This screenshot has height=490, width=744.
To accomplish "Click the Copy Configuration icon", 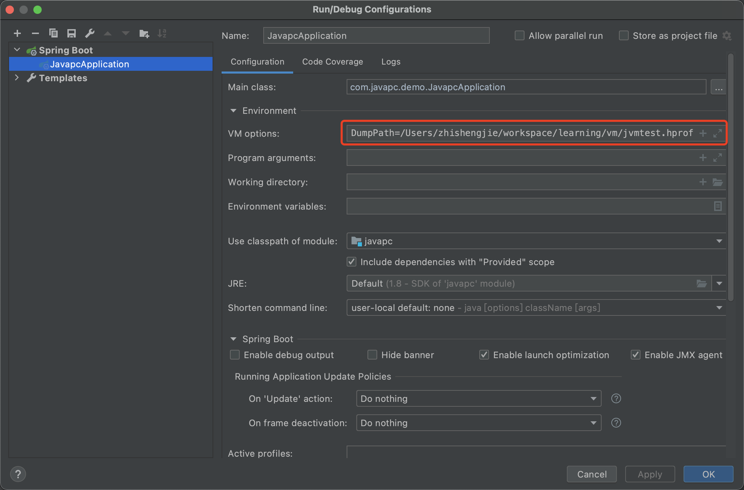I will (x=53, y=34).
